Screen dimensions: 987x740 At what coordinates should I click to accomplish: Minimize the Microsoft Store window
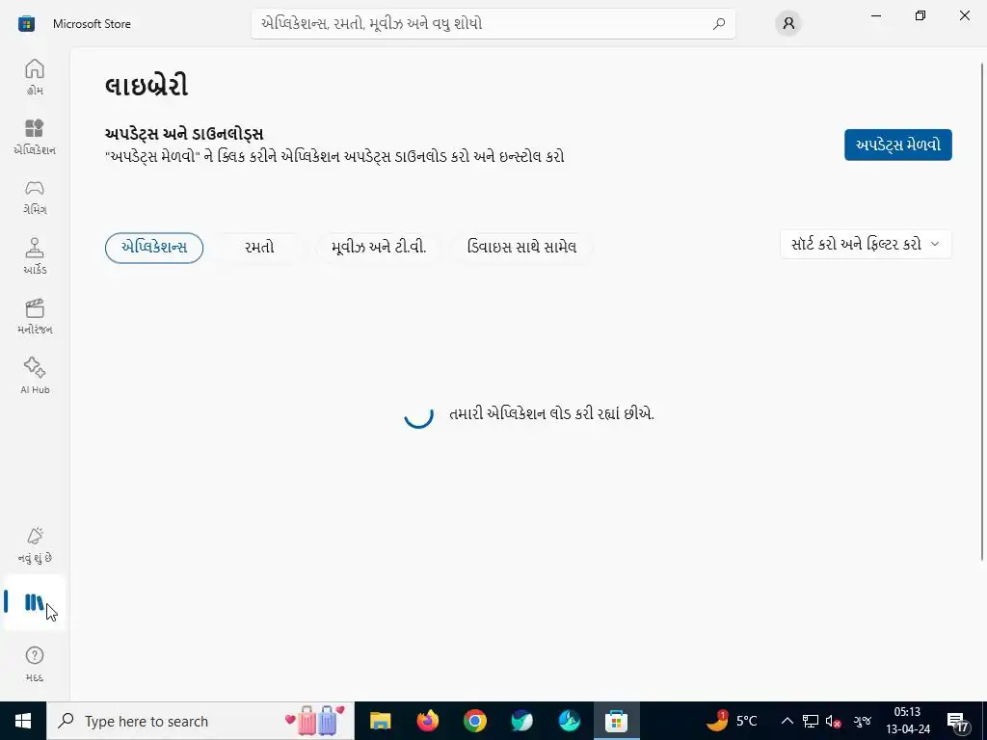click(875, 15)
